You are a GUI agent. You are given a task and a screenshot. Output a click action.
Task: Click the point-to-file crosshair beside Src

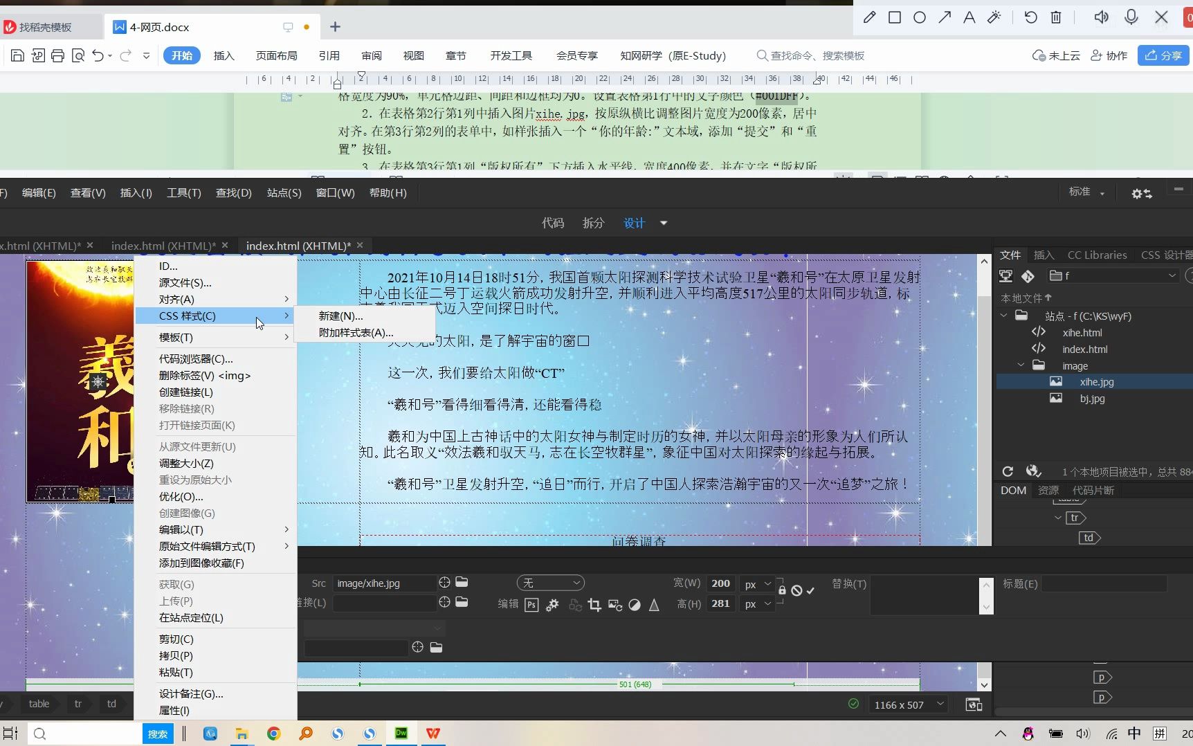pos(444,583)
